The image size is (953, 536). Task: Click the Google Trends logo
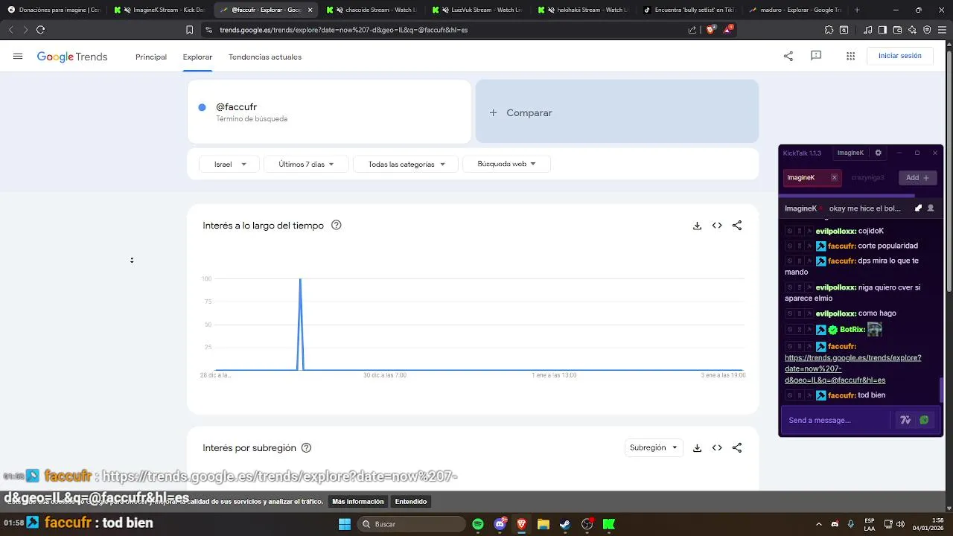(x=72, y=57)
